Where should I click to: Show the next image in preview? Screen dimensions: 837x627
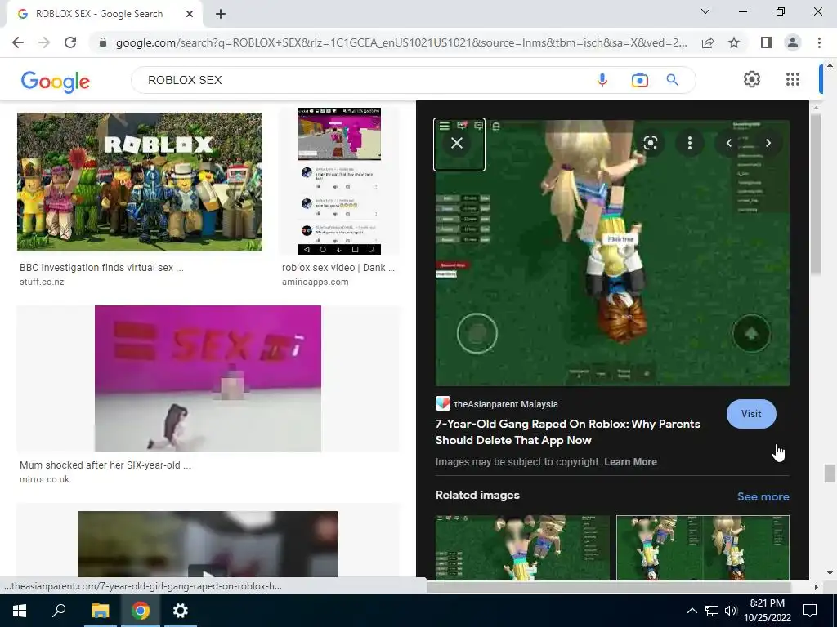[768, 143]
